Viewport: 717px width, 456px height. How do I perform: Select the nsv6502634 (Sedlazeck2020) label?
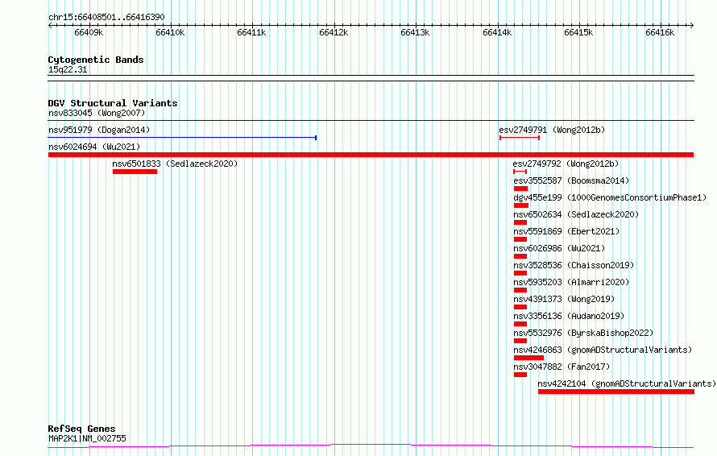[x=576, y=214]
